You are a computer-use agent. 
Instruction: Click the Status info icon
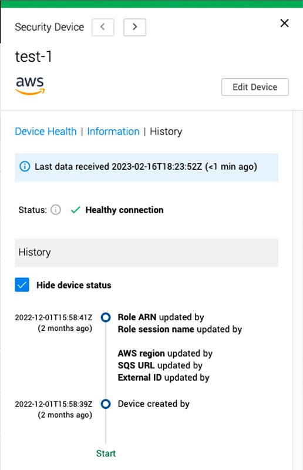point(56,210)
